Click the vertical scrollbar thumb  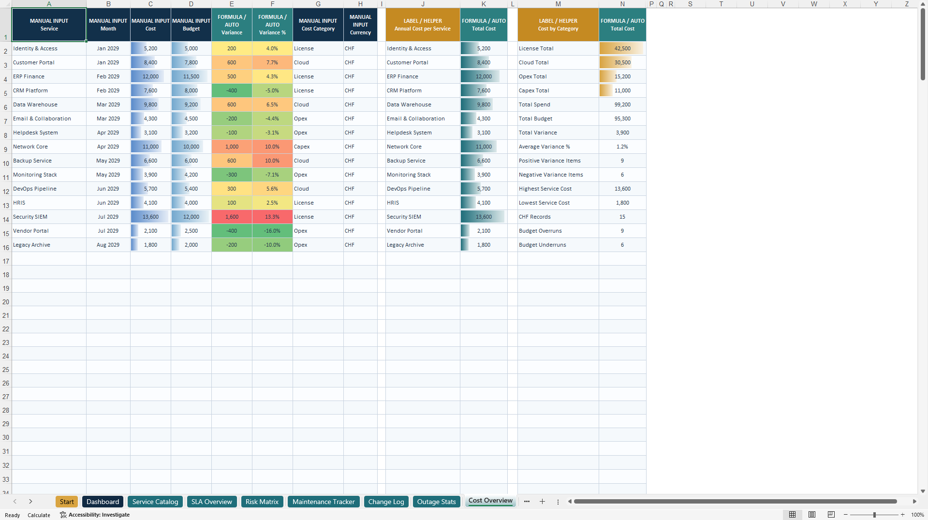[923, 45]
